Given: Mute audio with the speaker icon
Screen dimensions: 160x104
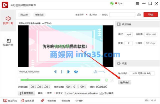Looking at the screenshot, I should pyautogui.click(x=95, y=72).
